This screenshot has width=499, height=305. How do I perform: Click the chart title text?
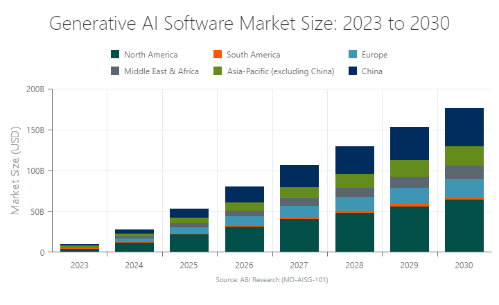point(249,24)
